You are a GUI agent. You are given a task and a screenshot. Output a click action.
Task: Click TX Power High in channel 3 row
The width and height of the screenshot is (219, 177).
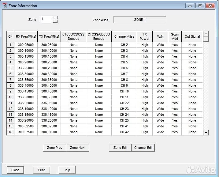click(x=145, y=56)
